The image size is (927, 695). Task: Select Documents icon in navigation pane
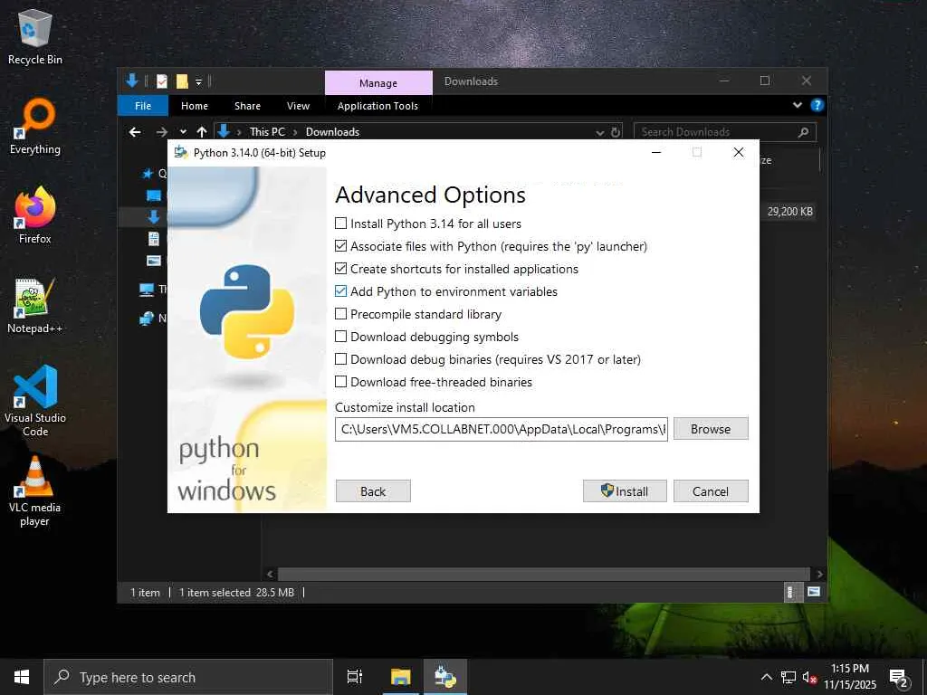(154, 239)
